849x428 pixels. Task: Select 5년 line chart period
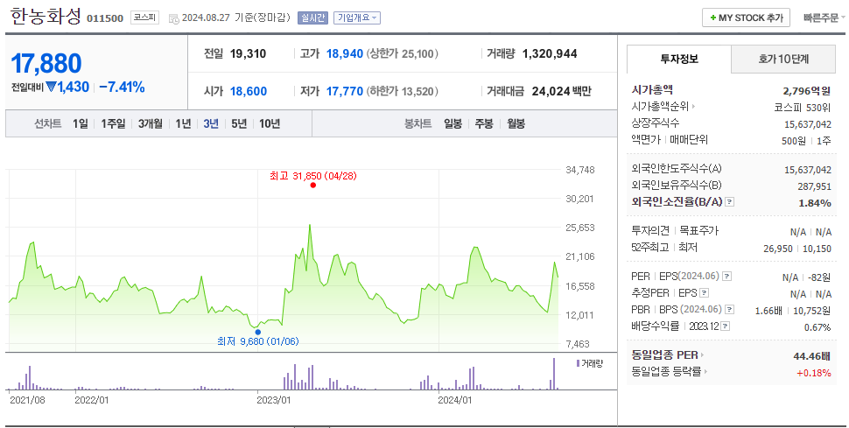(x=239, y=124)
